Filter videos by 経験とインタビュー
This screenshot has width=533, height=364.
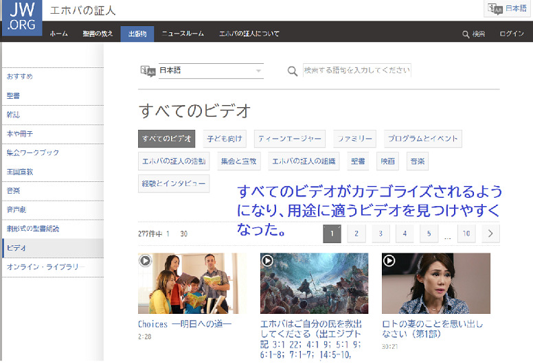tap(174, 183)
